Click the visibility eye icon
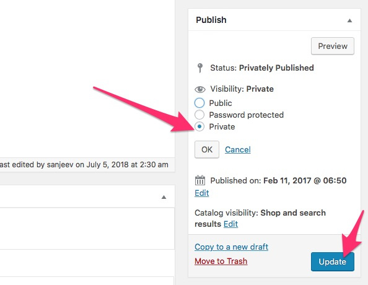This screenshot has width=368, height=285. coord(200,89)
